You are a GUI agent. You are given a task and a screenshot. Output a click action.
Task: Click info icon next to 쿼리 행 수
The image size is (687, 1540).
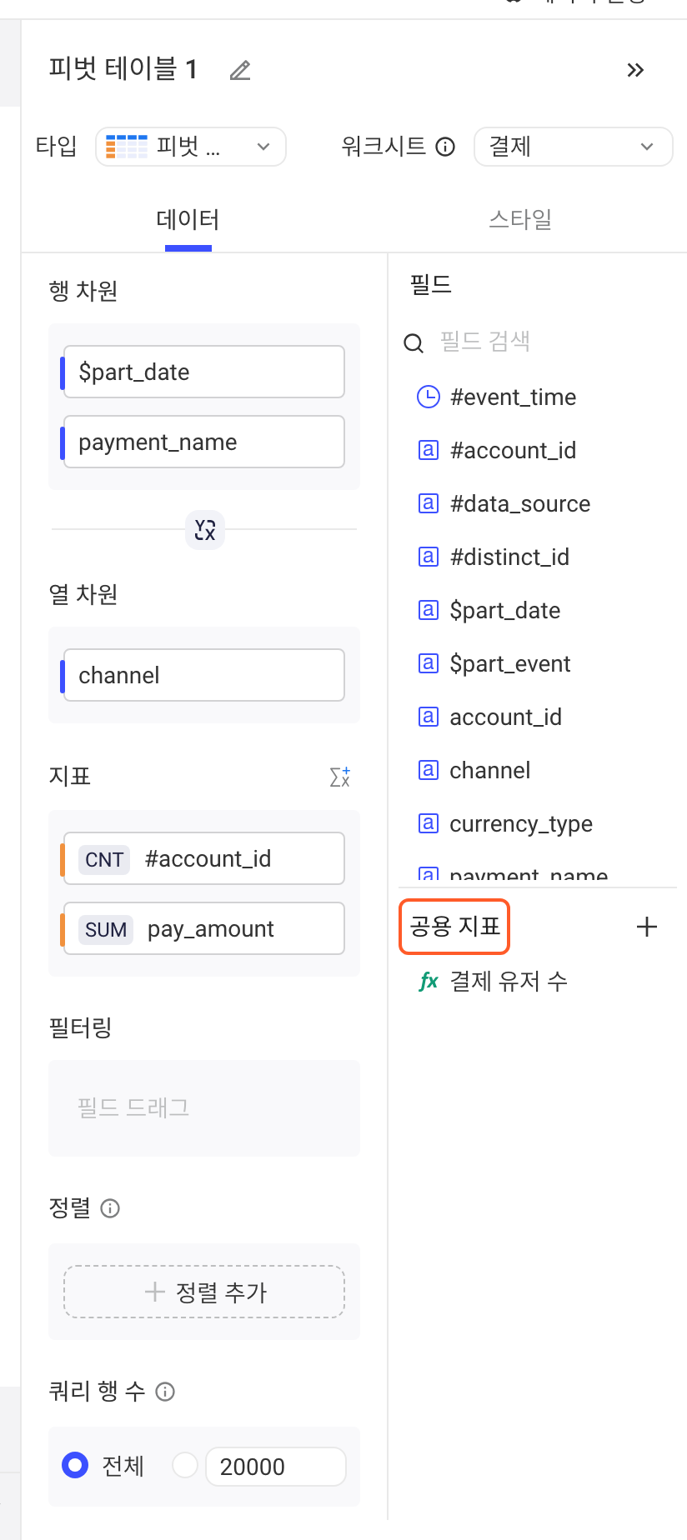tap(165, 1392)
